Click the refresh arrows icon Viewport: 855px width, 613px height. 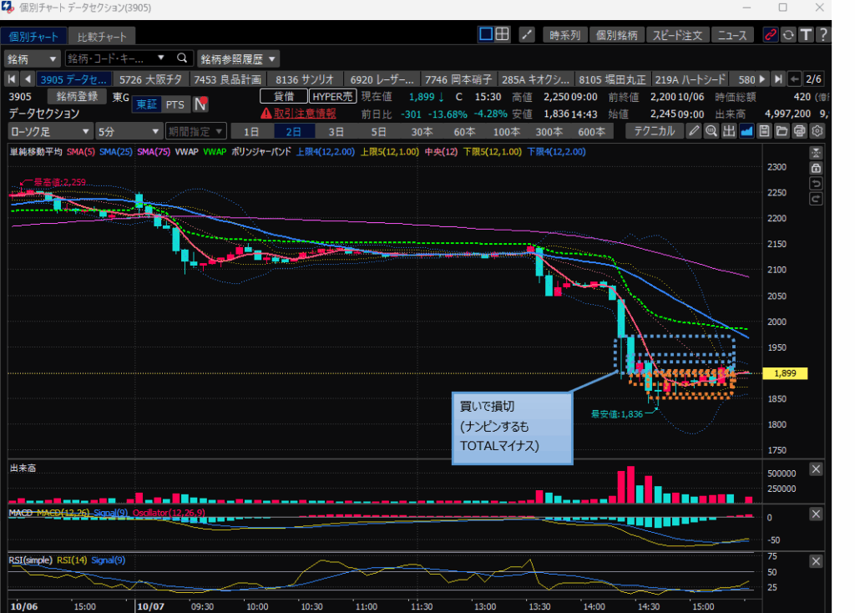tap(787, 35)
